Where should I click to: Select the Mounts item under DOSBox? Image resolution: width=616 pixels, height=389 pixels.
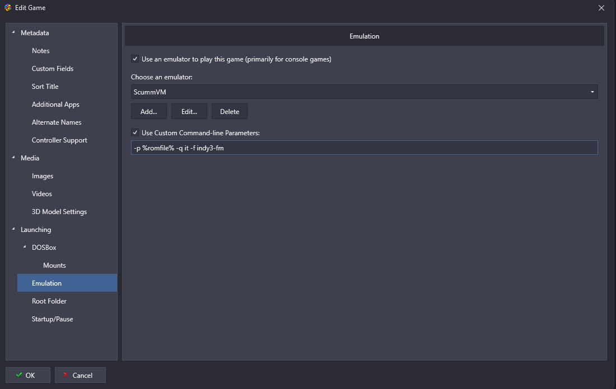point(54,265)
